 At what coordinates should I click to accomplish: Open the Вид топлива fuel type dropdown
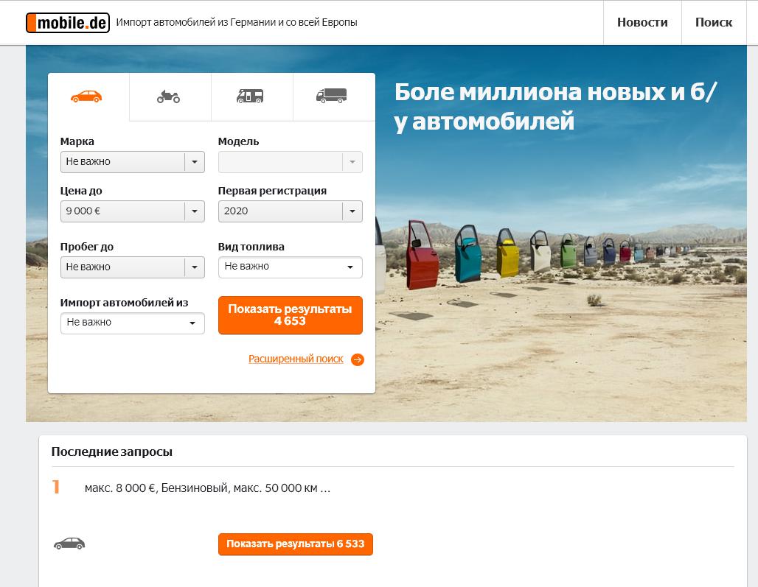click(x=290, y=267)
